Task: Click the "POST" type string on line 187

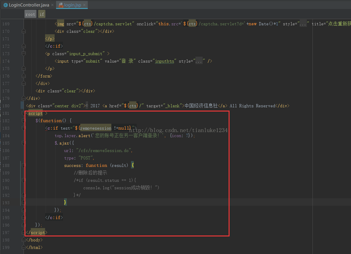Action: [86, 158]
